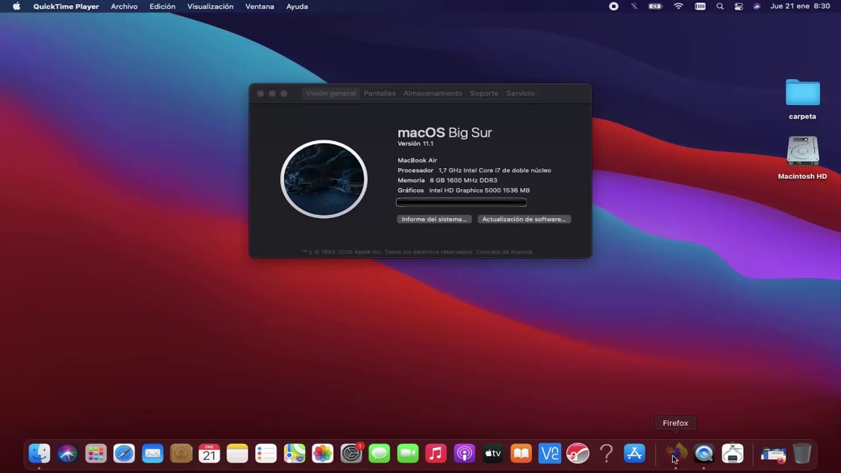Open Calendar showing date 21
This screenshot has height=473, width=841.
point(209,453)
